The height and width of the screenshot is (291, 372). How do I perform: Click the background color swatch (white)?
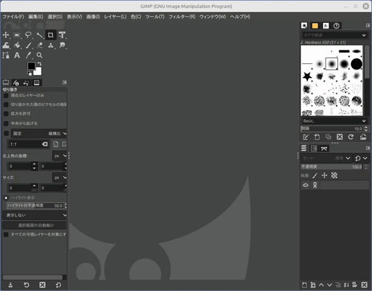(38, 72)
